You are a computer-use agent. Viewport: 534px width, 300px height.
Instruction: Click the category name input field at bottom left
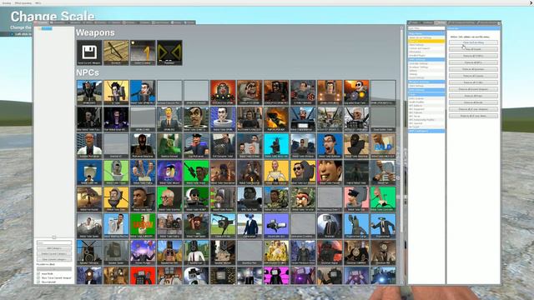[x=54, y=242]
